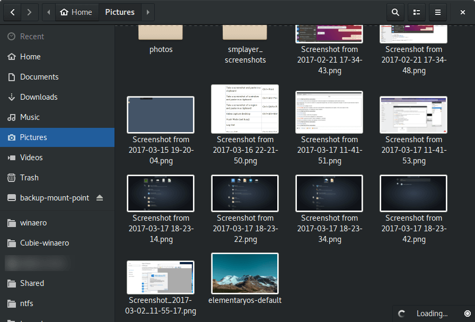Stop loading with the stop icon
Screen dimensions: 475x322
467,313
